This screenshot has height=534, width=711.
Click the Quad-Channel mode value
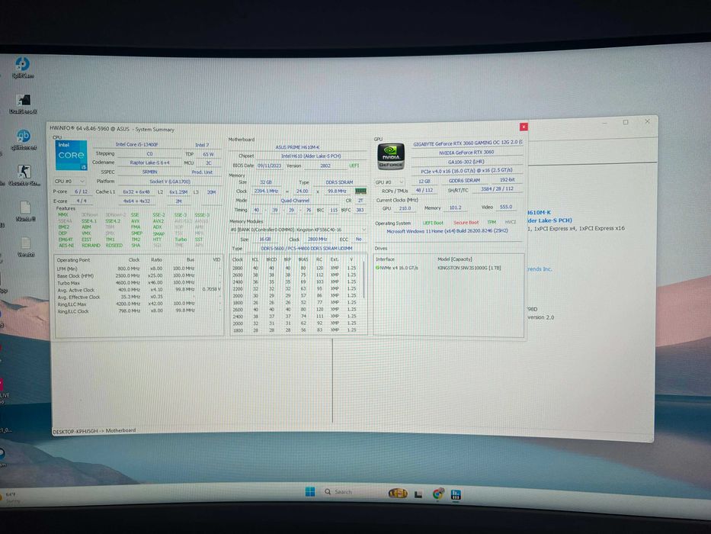click(x=295, y=200)
